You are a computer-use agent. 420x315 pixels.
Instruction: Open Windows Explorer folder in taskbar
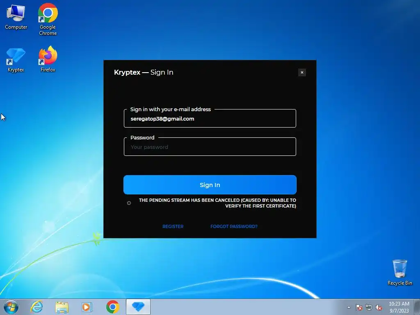coord(62,307)
